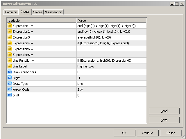The height and width of the screenshot is (139, 186).
Task: Click the string icon beside Expression5
Action: 10,49
